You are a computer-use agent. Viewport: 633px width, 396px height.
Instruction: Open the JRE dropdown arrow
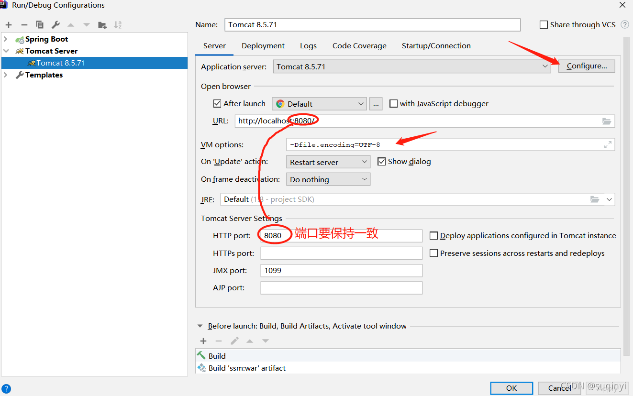[609, 199]
